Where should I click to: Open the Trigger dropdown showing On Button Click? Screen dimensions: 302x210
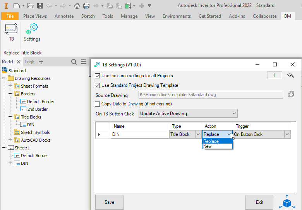pos(287,134)
